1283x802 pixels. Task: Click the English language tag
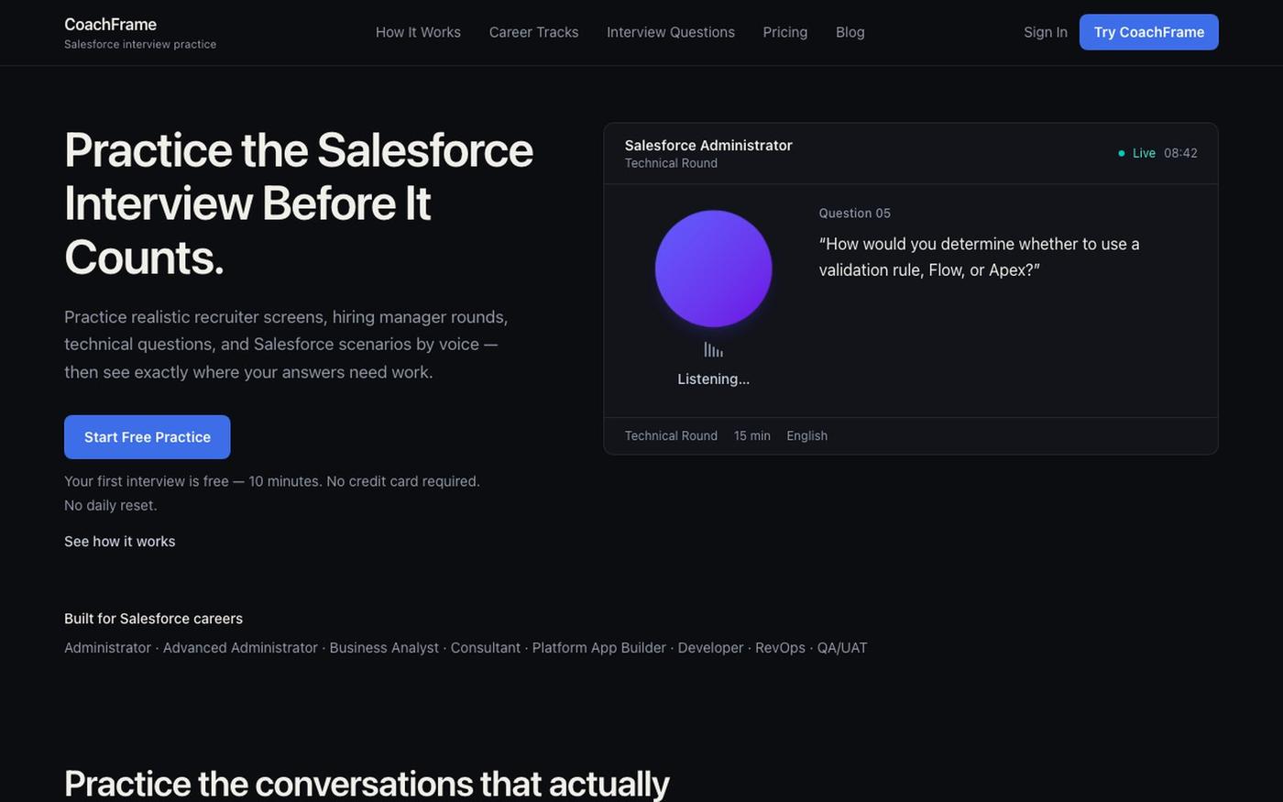click(x=807, y=435)
